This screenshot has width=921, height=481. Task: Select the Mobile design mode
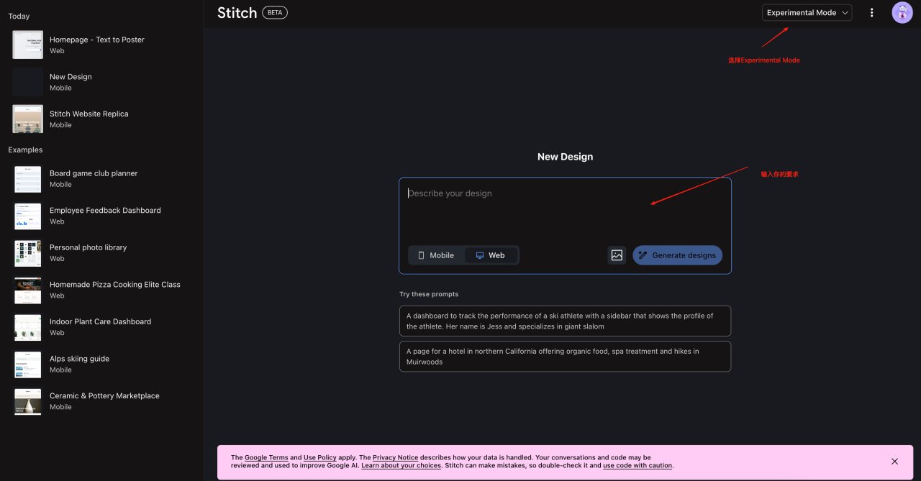pyautogui.click(x=436, y=255)
